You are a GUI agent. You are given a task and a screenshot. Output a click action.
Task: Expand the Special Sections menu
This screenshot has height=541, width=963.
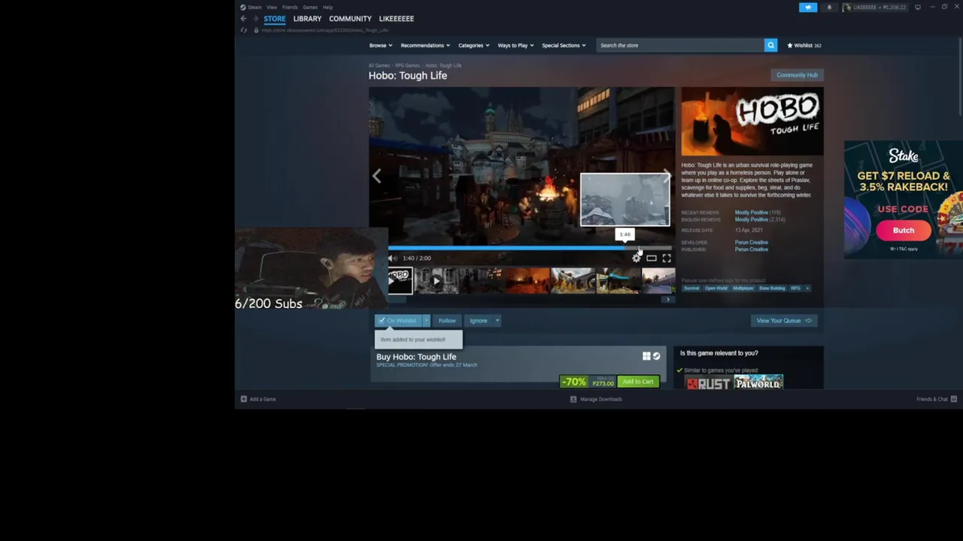(564, 45)
